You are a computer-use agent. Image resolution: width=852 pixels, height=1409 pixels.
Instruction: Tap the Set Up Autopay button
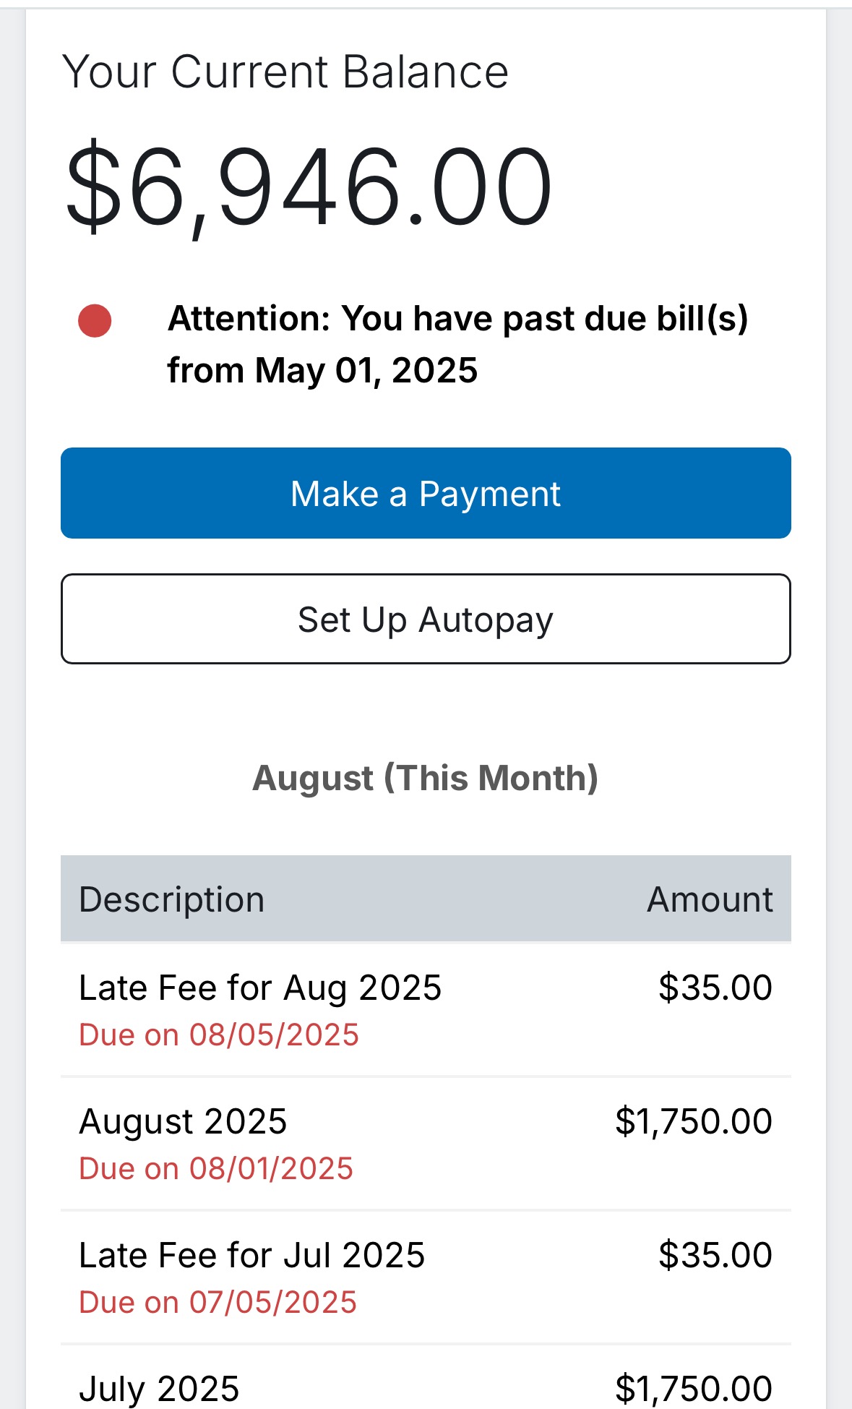[x=426, y=619]
